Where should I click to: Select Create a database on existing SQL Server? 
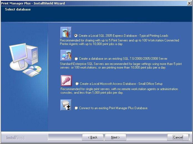pyautogui.click(x=76, y=59)
